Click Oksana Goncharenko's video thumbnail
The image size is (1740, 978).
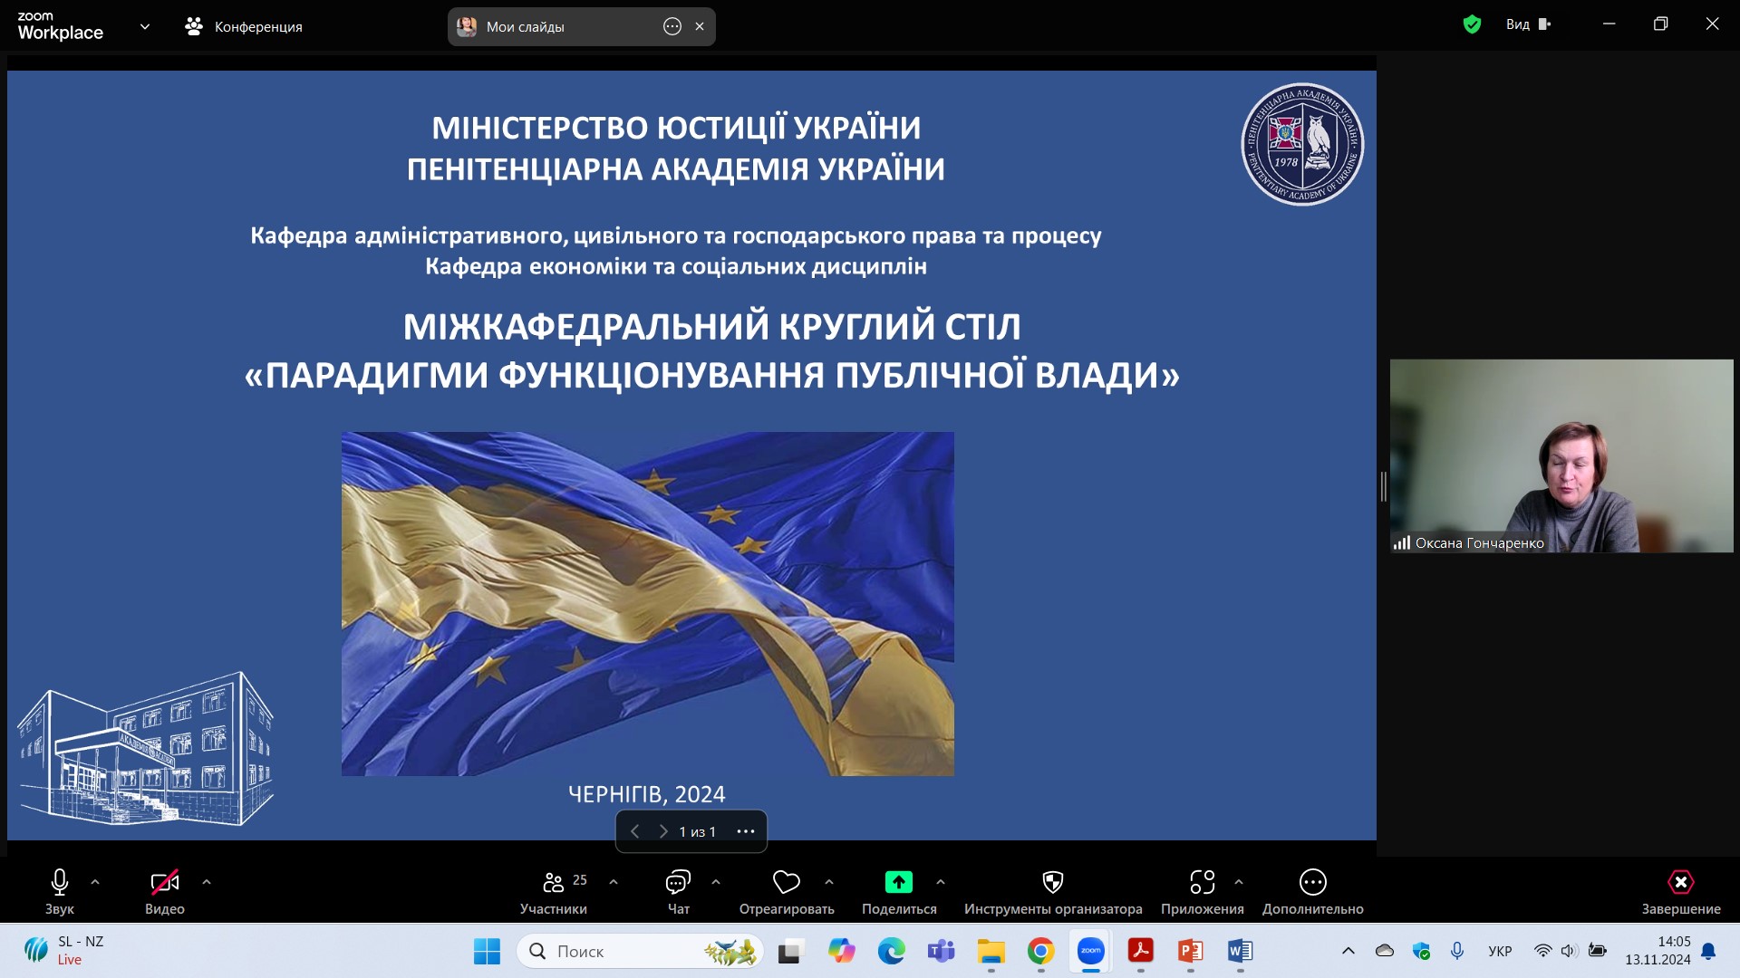coord(1561,455)
